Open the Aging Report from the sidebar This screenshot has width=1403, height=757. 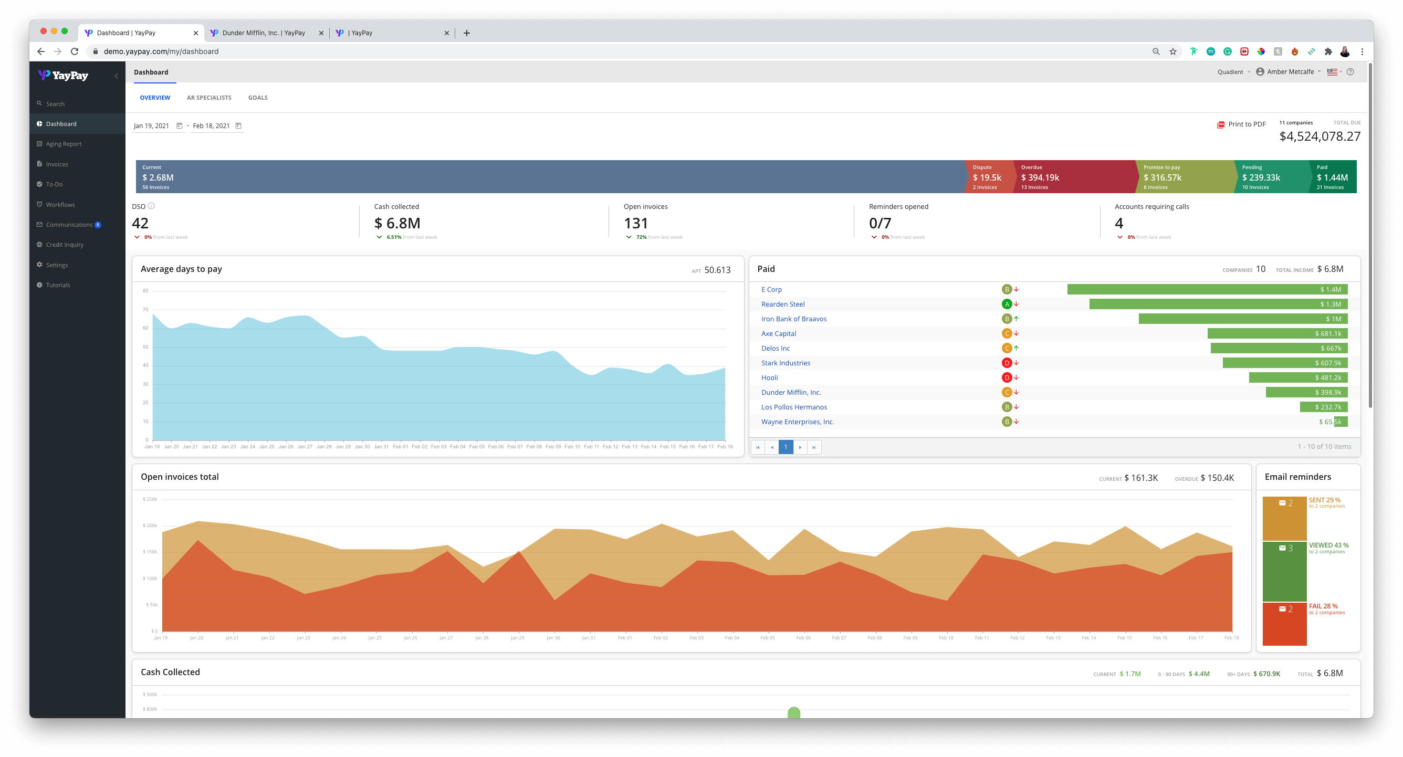coord(64,143)
